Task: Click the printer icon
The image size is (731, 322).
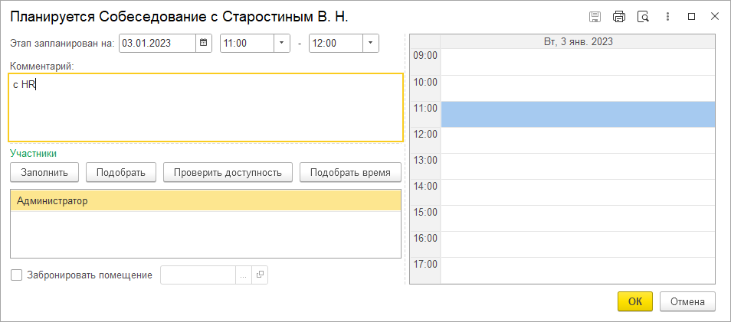Action: point(619,16)
